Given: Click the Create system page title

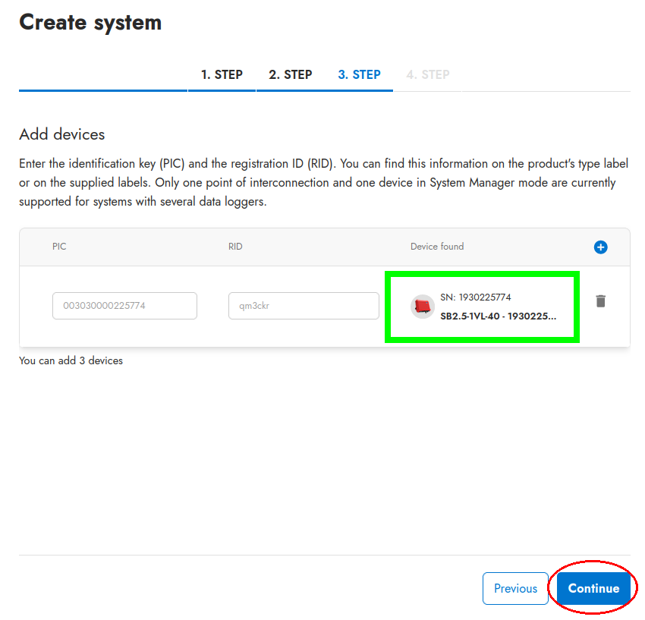Looking at the screenshot, I should 90,22.
